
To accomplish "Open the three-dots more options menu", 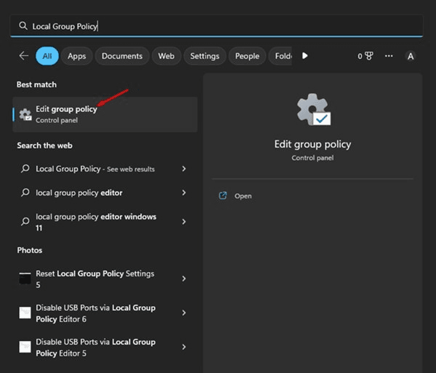I will [389, 56].
